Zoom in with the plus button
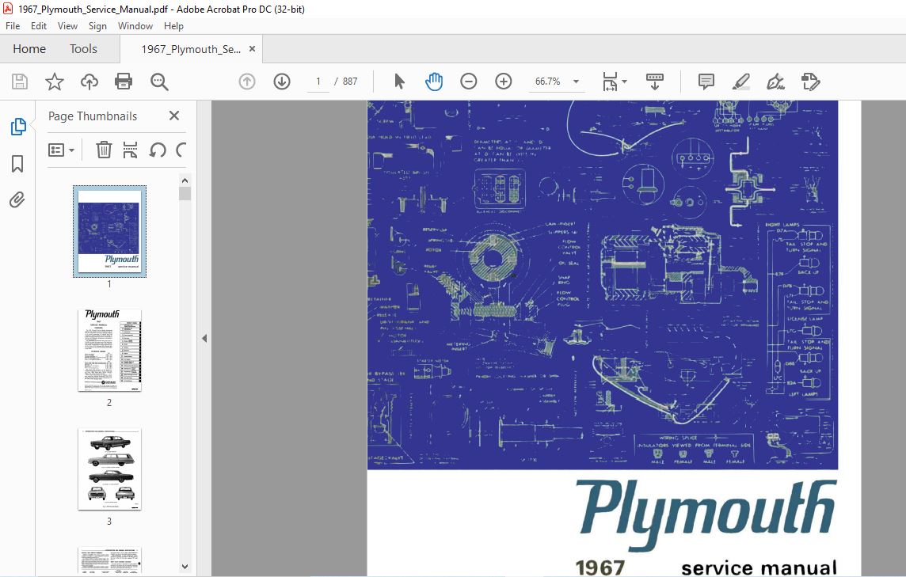 (504, 82)
